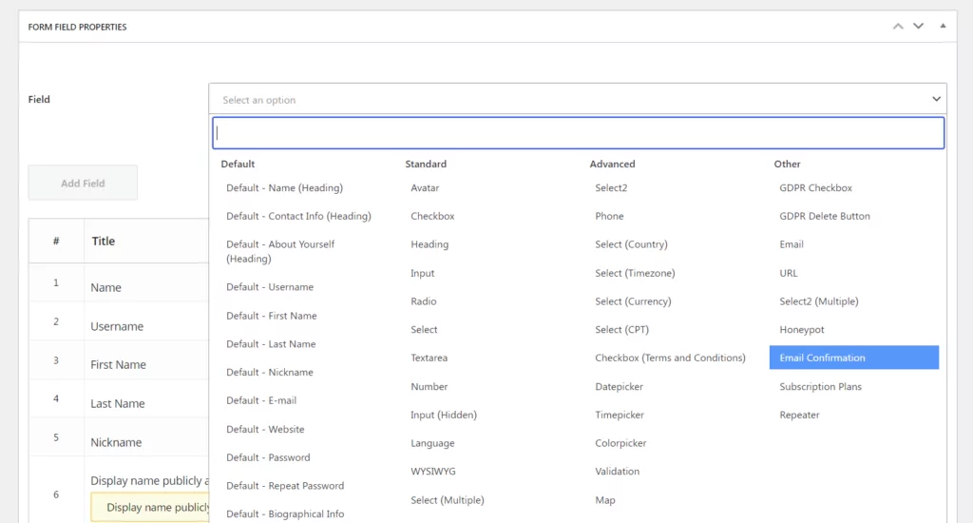Image resolution: width=973 pixels, height=523 pixels.
Task: Choose Default - Name (Heading) option
Action: coord(284,187)
